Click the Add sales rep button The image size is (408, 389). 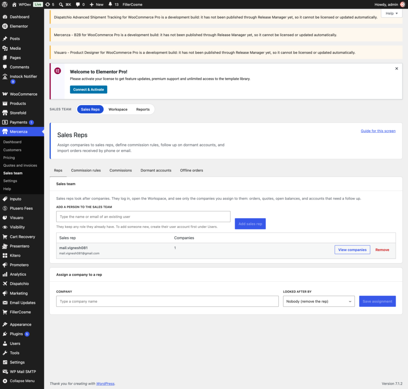pos(250,224)
